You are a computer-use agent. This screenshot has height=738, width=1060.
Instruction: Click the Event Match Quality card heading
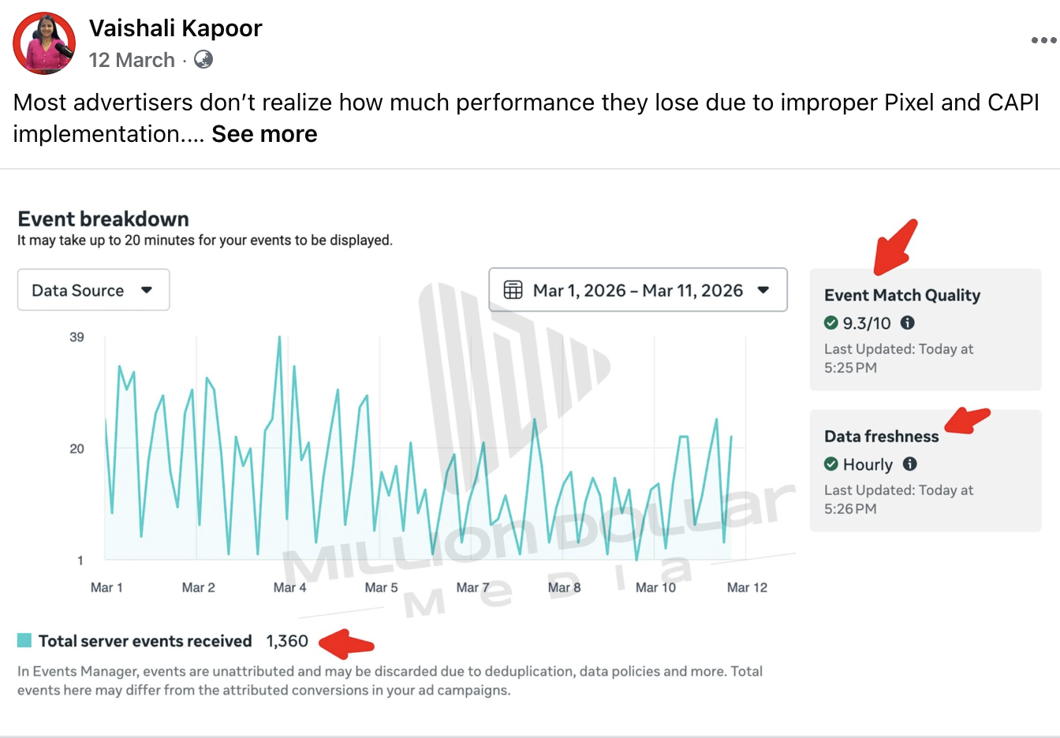902,296
